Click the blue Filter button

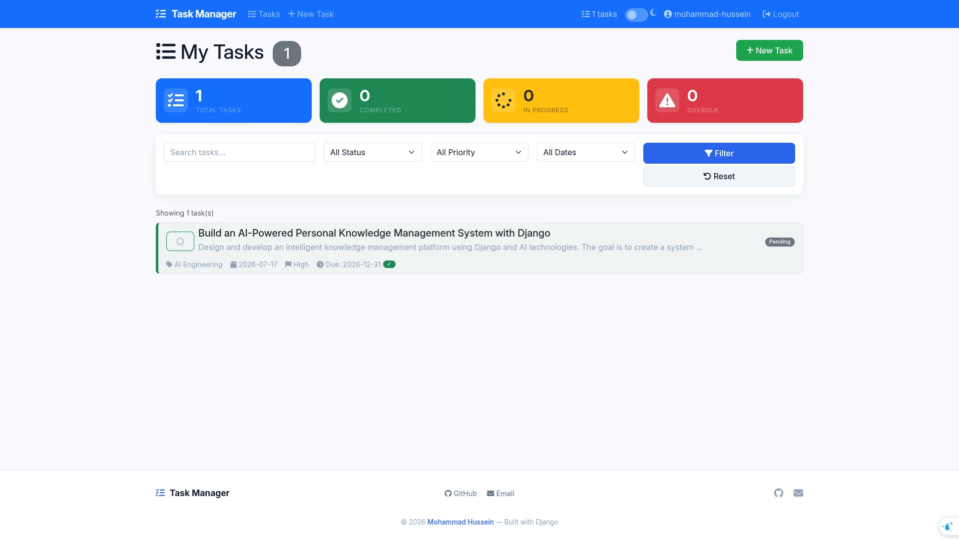[x=719, y=153]
